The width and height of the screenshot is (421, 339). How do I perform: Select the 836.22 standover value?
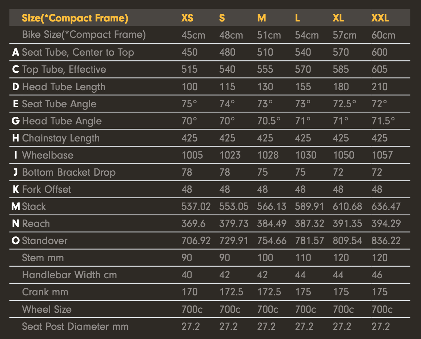[386, 241]
